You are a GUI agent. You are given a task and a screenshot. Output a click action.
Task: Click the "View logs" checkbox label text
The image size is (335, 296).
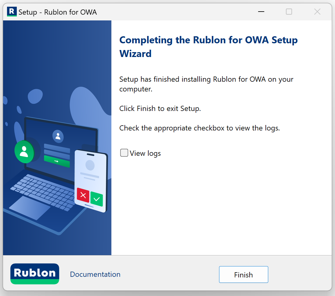(x=145, y=153)
